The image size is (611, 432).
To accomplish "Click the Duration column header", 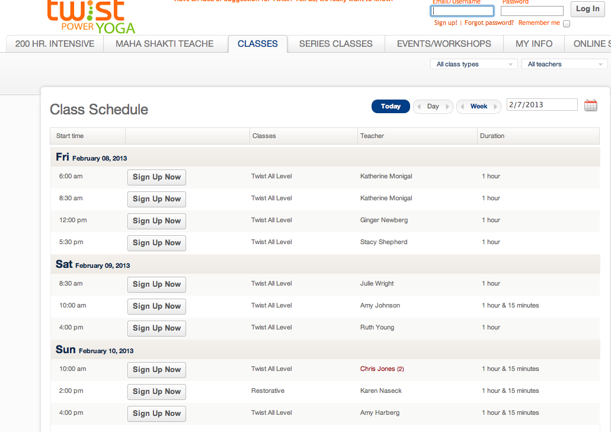I will (x=538, y=136).
